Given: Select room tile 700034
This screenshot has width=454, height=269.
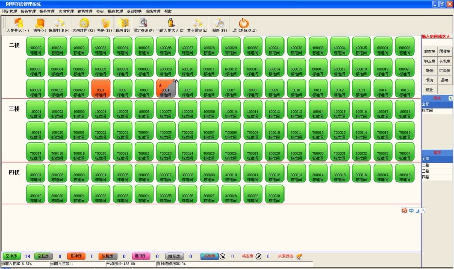Looking at the screenshot, I should pyautogui.click(x=405, y=152).
